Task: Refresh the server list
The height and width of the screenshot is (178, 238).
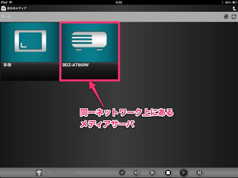Action: click(x=234, y=17)
